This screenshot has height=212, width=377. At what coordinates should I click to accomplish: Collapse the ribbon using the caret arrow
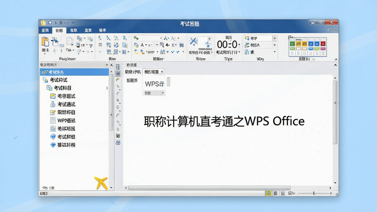[x=336, y=59]
